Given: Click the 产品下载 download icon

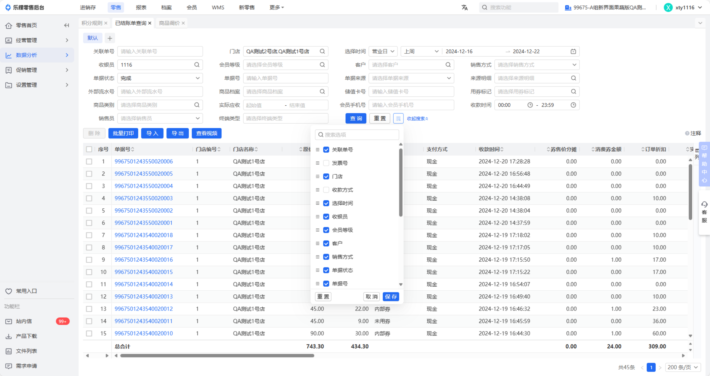Looking at the screenshot, I should click(9, 336).
